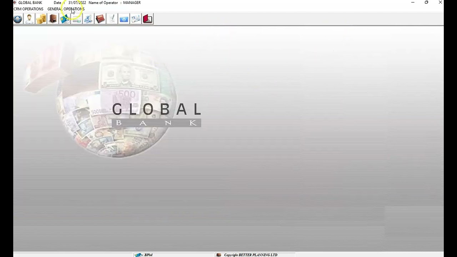The image size is (457, 257).
Task: Click the GLOBAL BANK title bar icon
Action: tap(15, 2)
